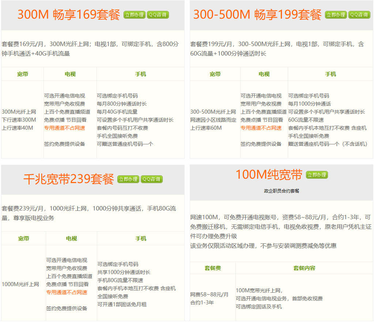Click QQ咨询 for the 239 package
Screen dimensions: 374x323
[x=152, y=179]
